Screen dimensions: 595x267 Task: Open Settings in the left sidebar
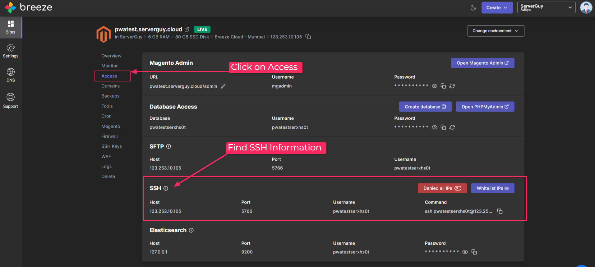(x=11, y=51)
